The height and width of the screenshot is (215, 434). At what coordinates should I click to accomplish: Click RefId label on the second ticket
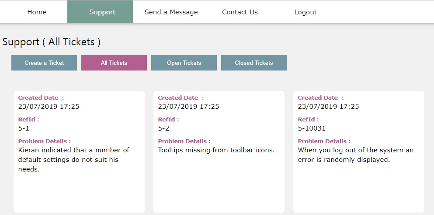point(168,119)
